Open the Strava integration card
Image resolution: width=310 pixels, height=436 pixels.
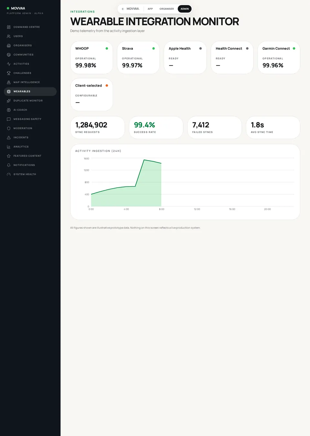coord(139,57)
